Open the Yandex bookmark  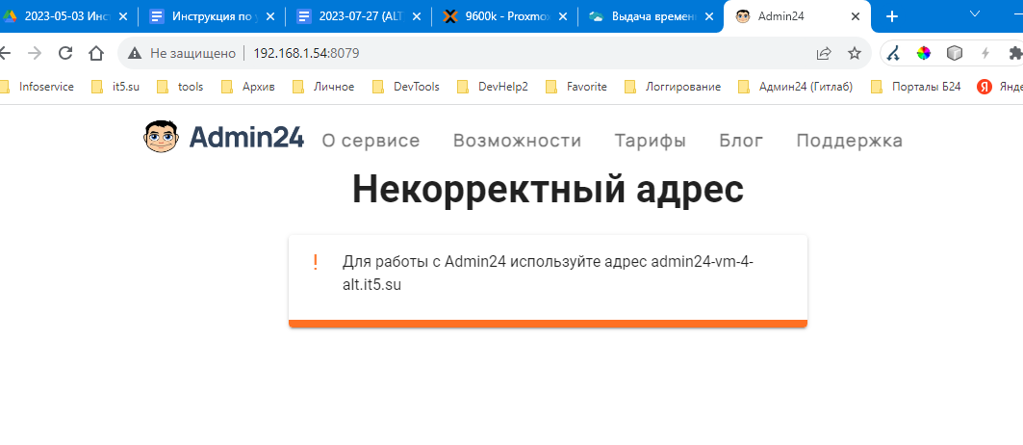click(x=1000, y=87)
